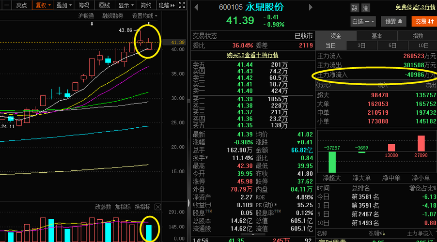Click the 融 margin badge icon
Image resolution: width=437 pixels, height=242 pixels.
click(355, 8)
